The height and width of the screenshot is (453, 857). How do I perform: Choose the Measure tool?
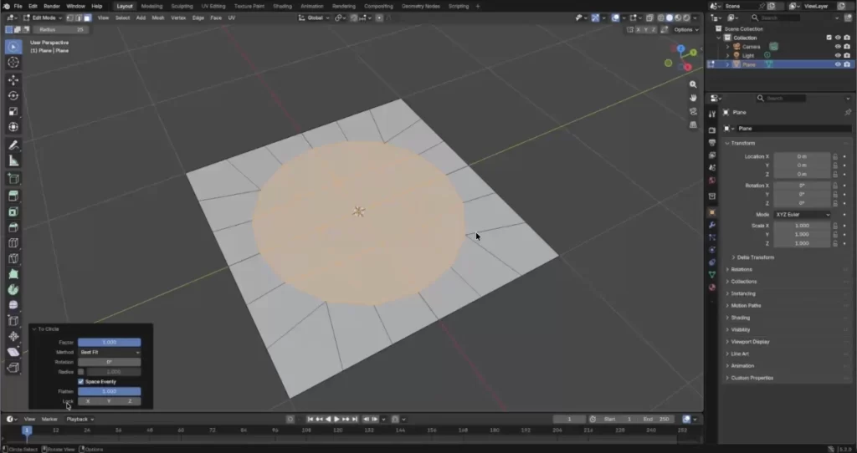pyautogui.click(x=13, y=161)
